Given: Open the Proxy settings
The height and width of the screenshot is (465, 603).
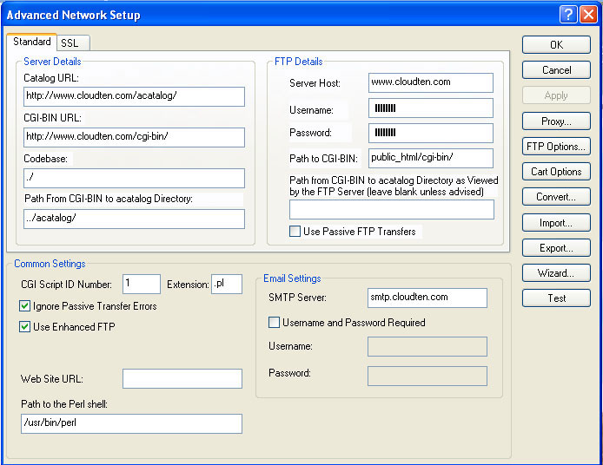Looking at the screenshot, I should coord(556,121).
